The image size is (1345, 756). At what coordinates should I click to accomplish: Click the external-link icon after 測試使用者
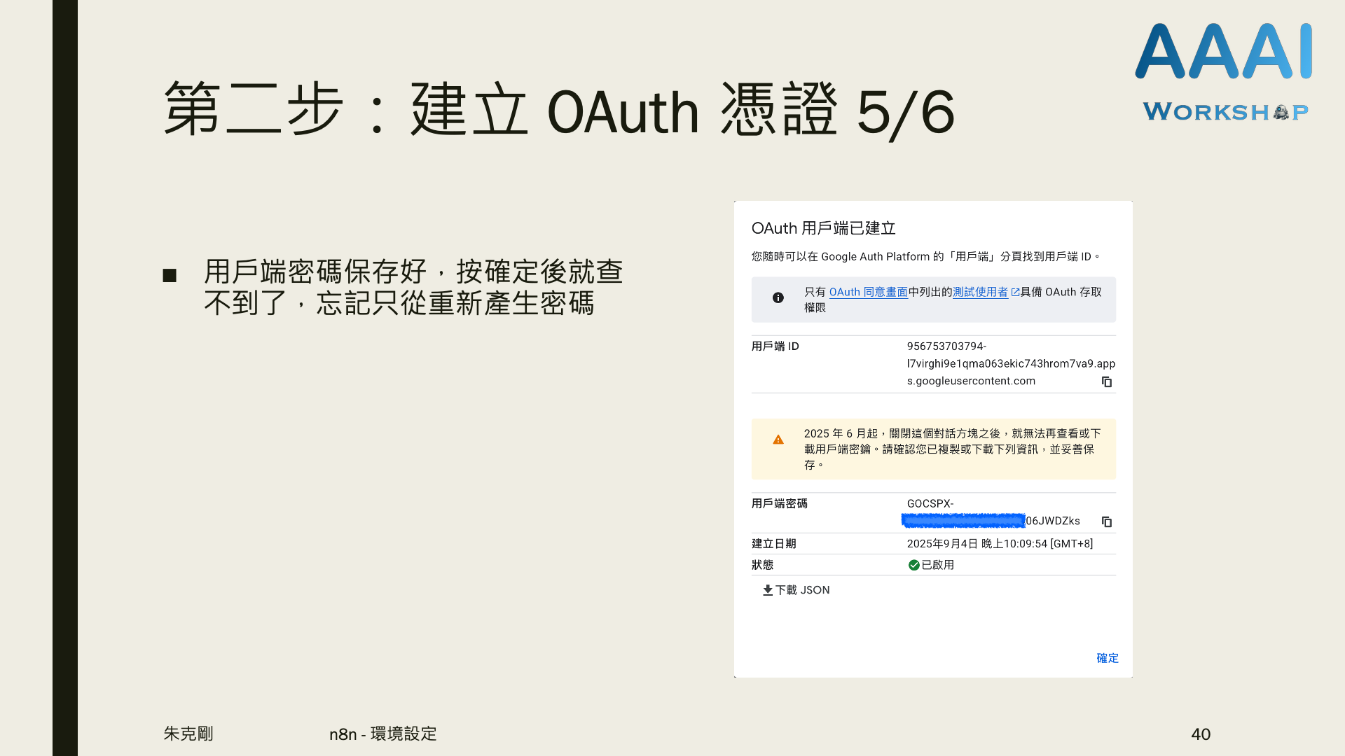(x=1015, y=293)
